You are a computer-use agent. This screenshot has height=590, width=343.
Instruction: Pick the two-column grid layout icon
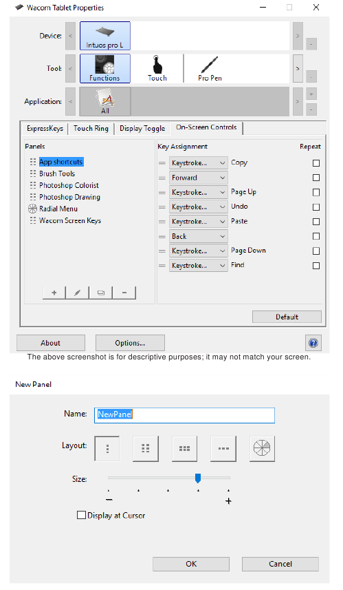tap(146, 448)
